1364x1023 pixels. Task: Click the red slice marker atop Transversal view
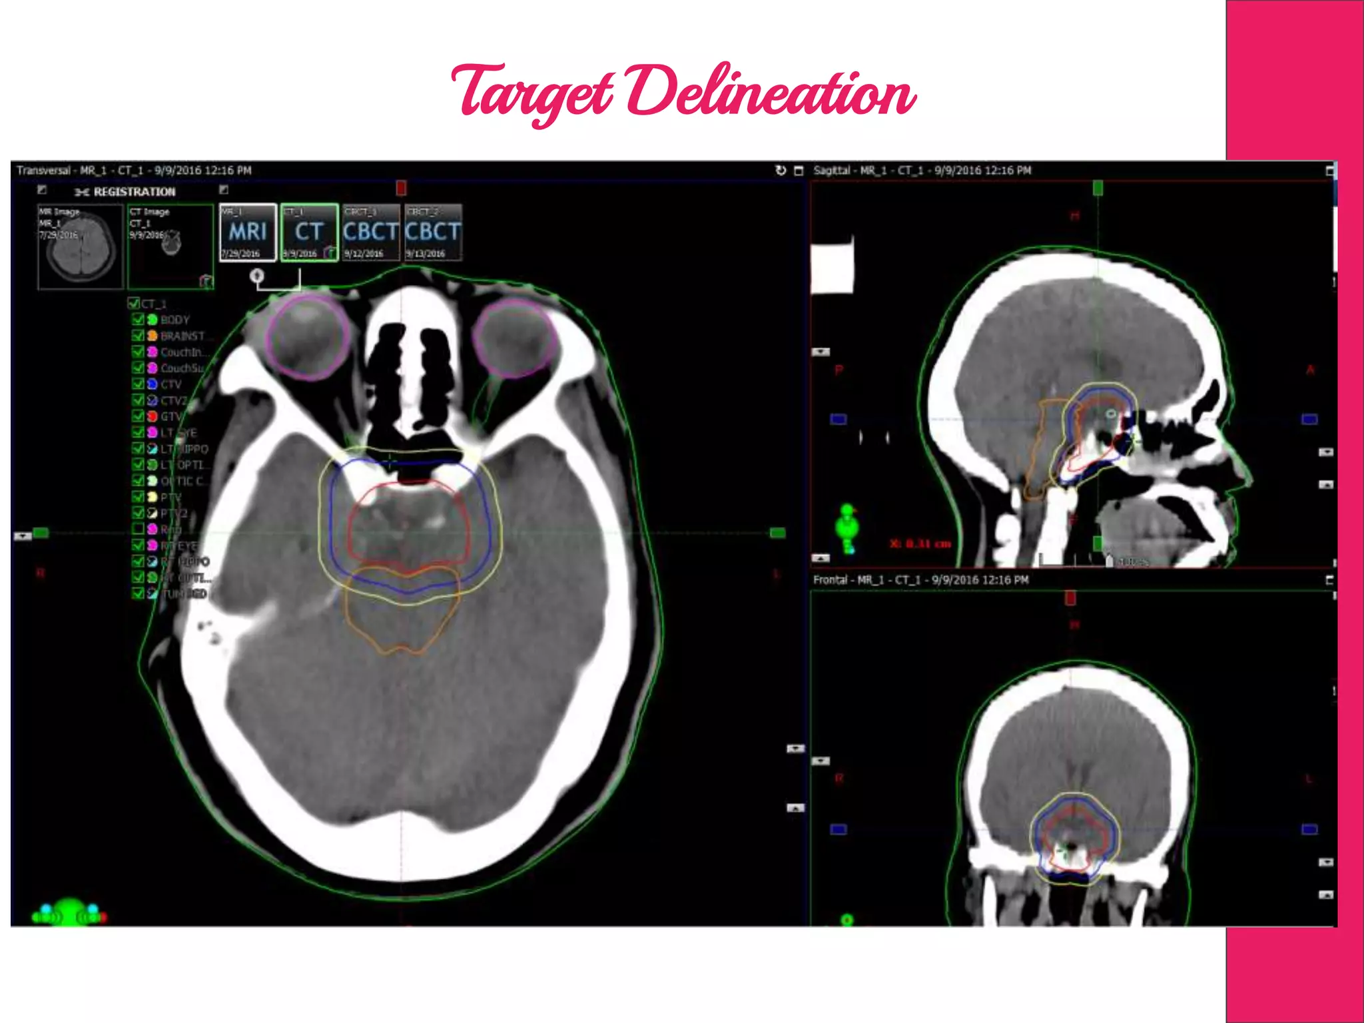(401, 188)
